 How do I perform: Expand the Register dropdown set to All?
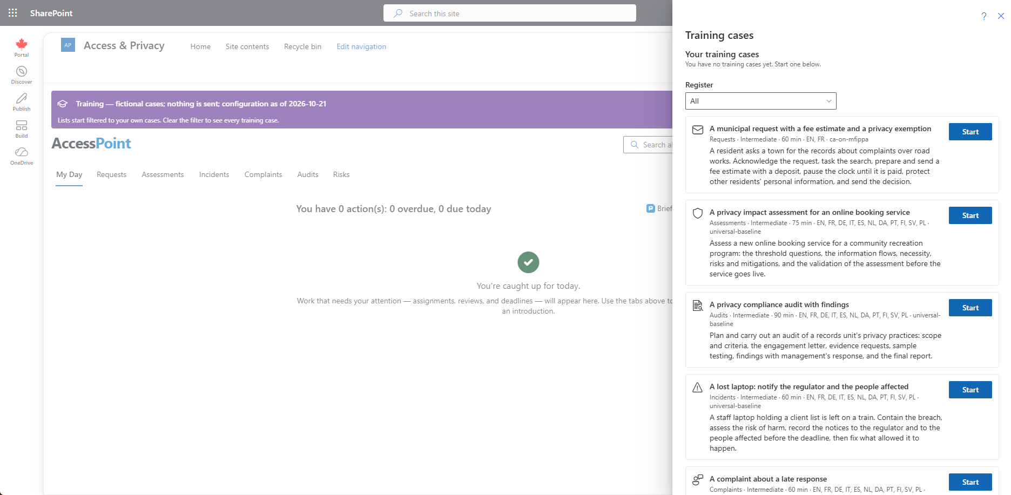(x=761, y=101)
